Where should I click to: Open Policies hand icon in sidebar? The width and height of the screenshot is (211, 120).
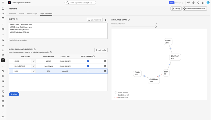coord(3,71)
